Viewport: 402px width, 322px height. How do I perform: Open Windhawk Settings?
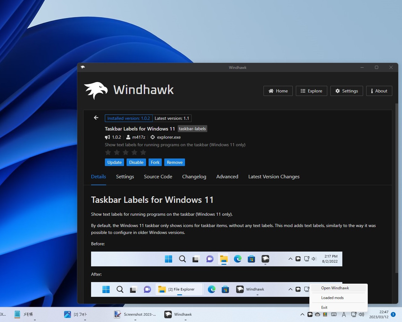346,91
